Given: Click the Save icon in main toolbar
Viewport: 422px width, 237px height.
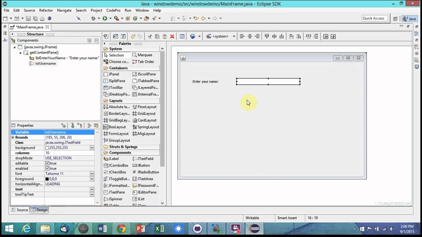Looking at the screenshot, I should click(x=28, y=18).
